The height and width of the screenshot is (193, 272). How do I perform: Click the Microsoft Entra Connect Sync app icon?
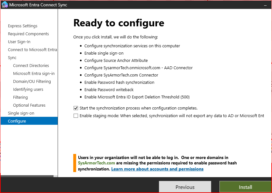5,5
